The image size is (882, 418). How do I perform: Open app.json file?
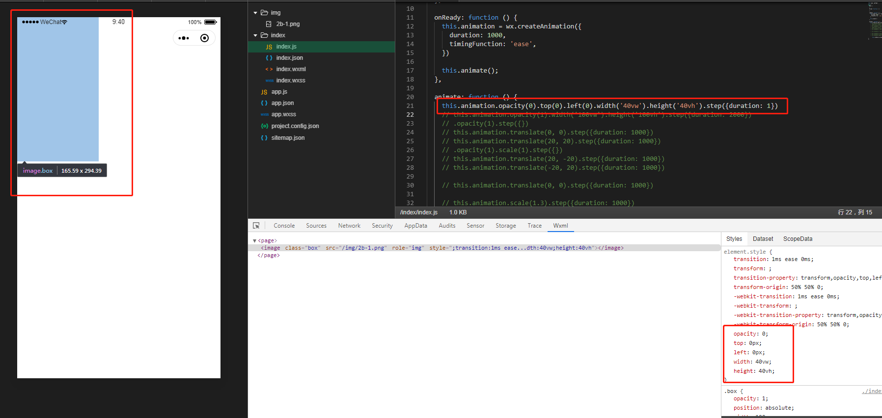282,103
